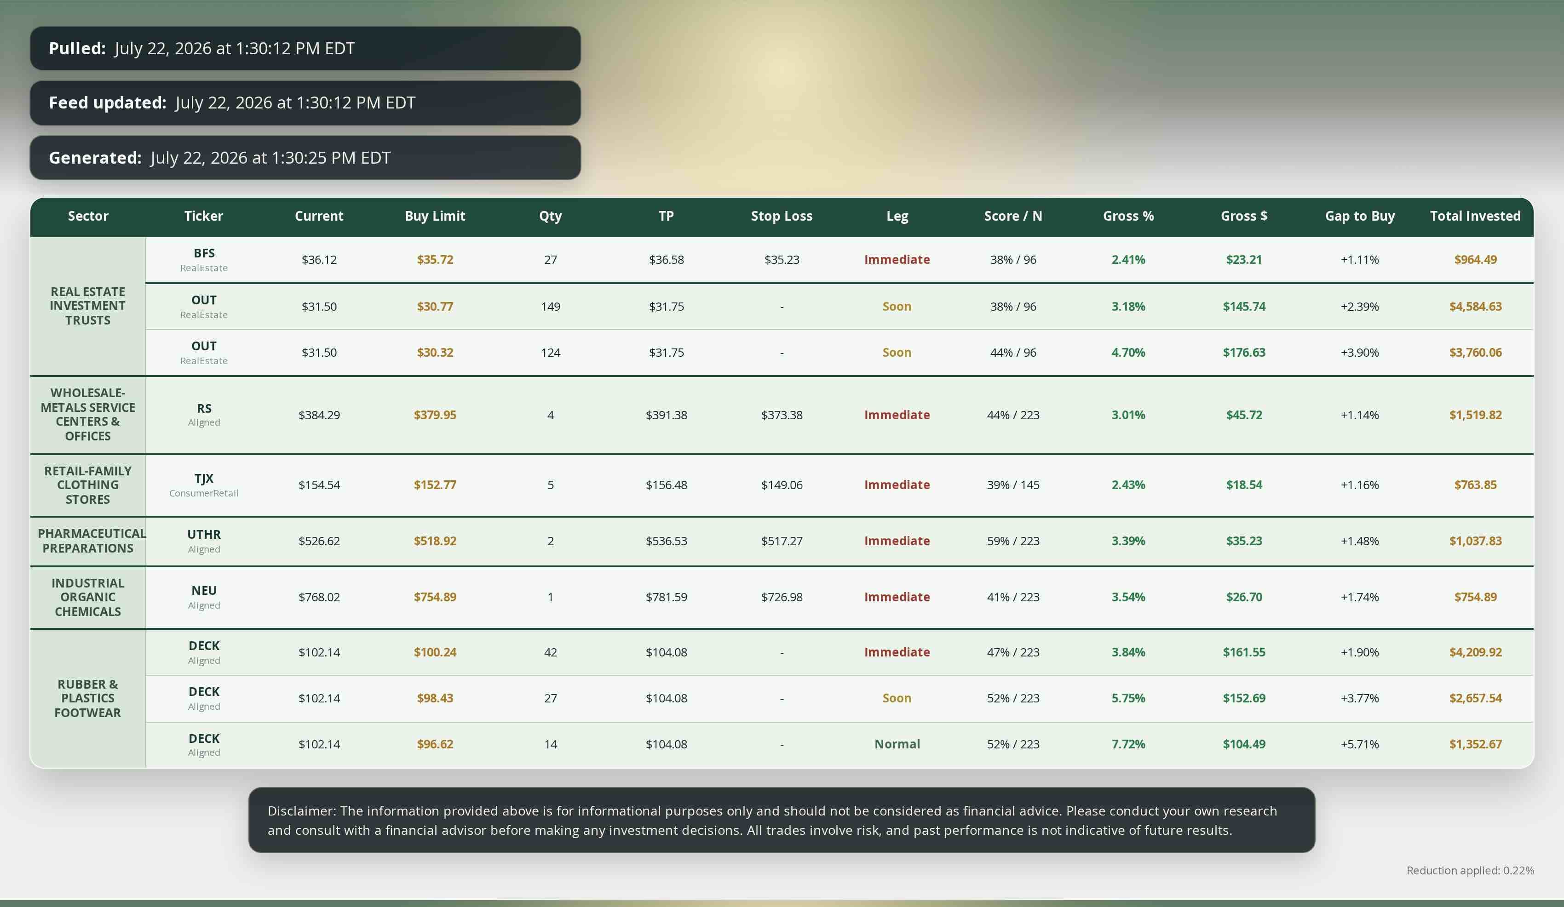Click the TJX ticker cell
Image resolution: width=1564 pixels, height=907 pixels.
tap(204, 485)
